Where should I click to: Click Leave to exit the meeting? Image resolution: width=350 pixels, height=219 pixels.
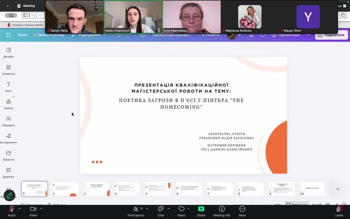point(339,211)
